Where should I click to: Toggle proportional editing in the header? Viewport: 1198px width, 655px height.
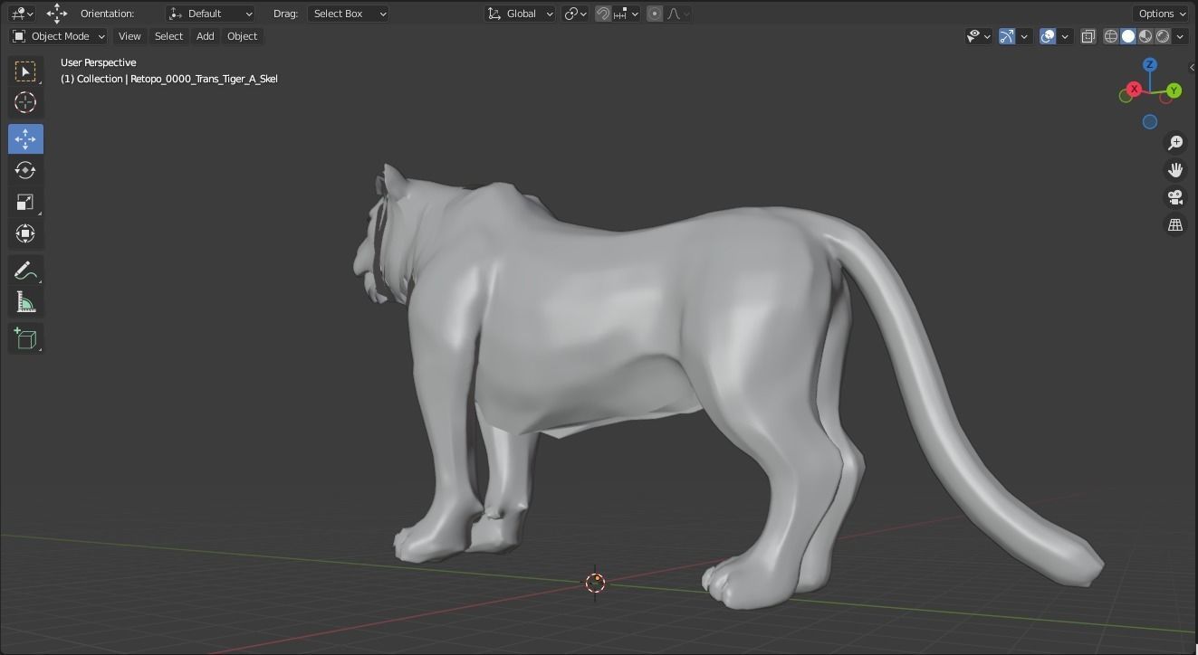[654, 14]
